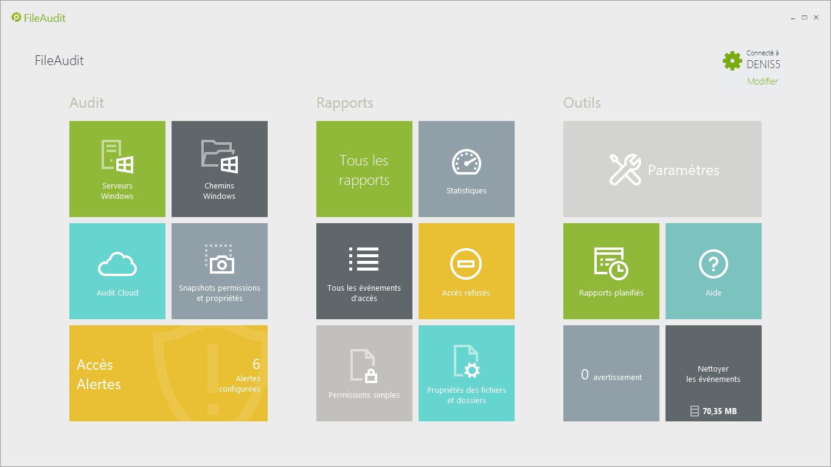
Task: Open the Aide question mark icon
Action: click(713, 265)
